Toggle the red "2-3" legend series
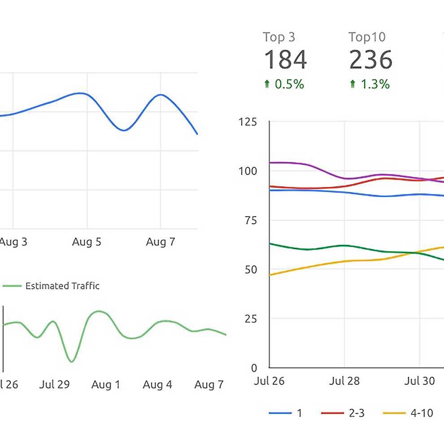The width and height of the screenshot is (444, 444). coord(357,413)
